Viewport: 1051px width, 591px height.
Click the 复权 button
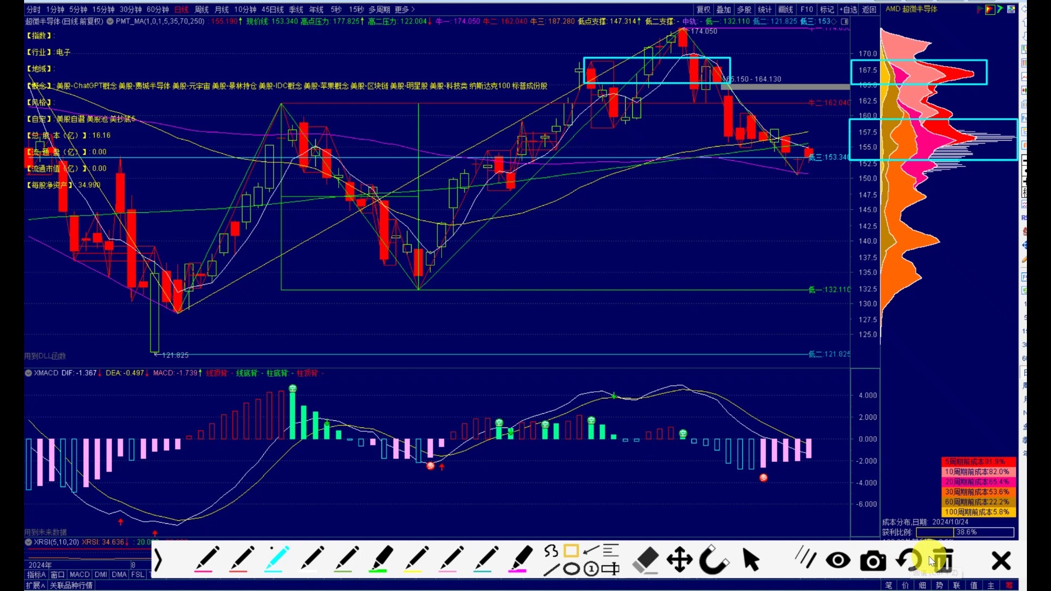click(x=703, y=9)
